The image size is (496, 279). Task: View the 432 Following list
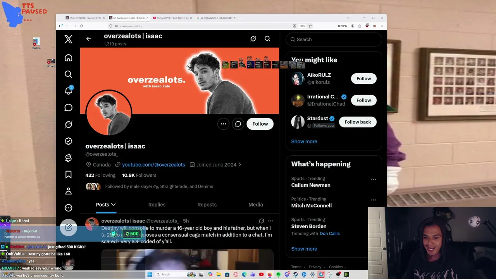tap(100, 175)
